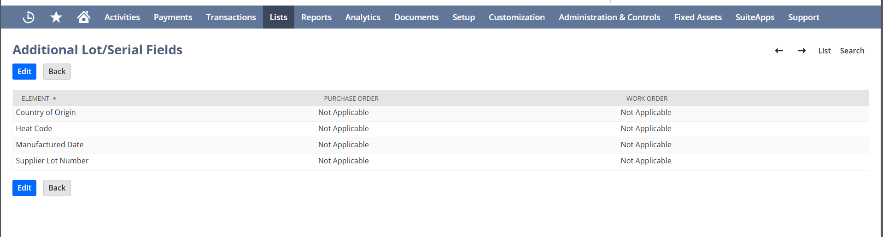The width and height of the screenshot is (883, 237).
Task: Go to previous record with left arrow
Action: point(778,51)
